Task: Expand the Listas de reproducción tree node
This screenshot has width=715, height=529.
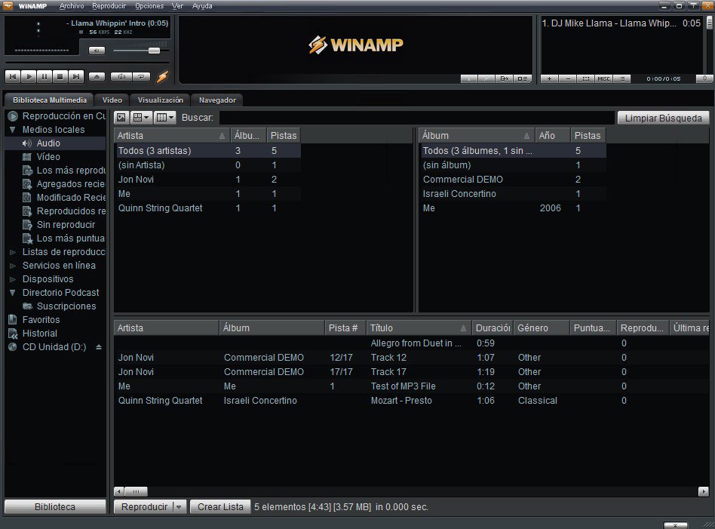Action: point(13,252)
